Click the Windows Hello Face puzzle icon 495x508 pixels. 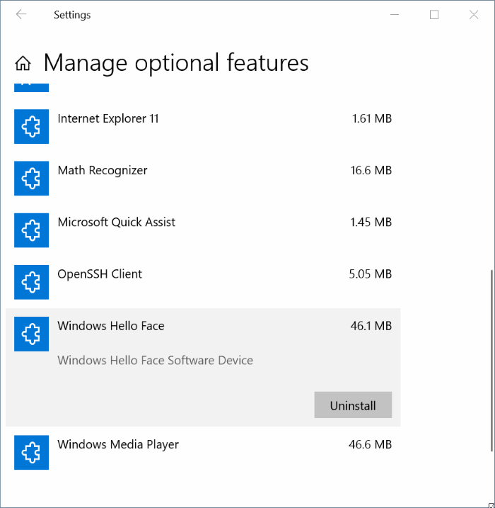click(x=31, y=334)
